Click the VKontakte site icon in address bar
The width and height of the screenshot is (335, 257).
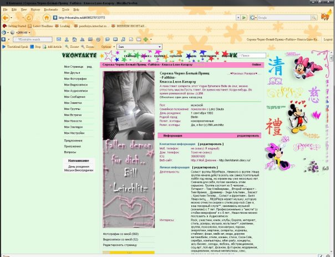55,18
